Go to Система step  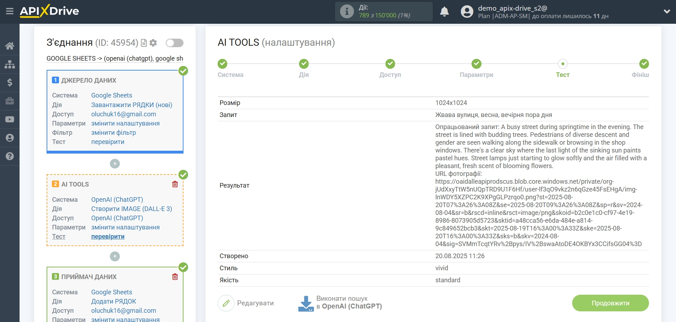[223, 64]
